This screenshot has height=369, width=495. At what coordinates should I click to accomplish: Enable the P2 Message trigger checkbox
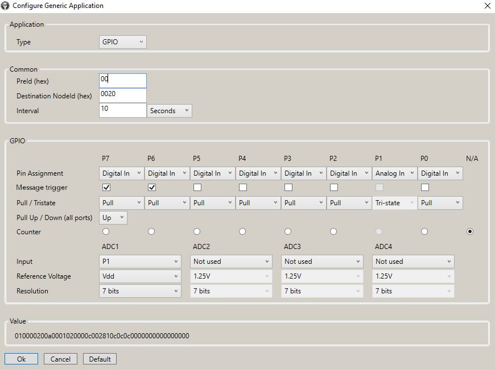click(333, 187)
